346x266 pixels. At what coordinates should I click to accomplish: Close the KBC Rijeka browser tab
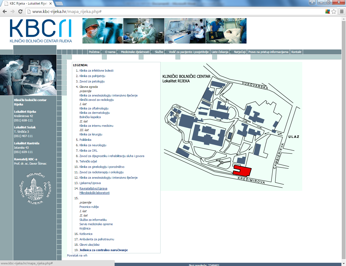pyautogui.click(x=51, y=4)
